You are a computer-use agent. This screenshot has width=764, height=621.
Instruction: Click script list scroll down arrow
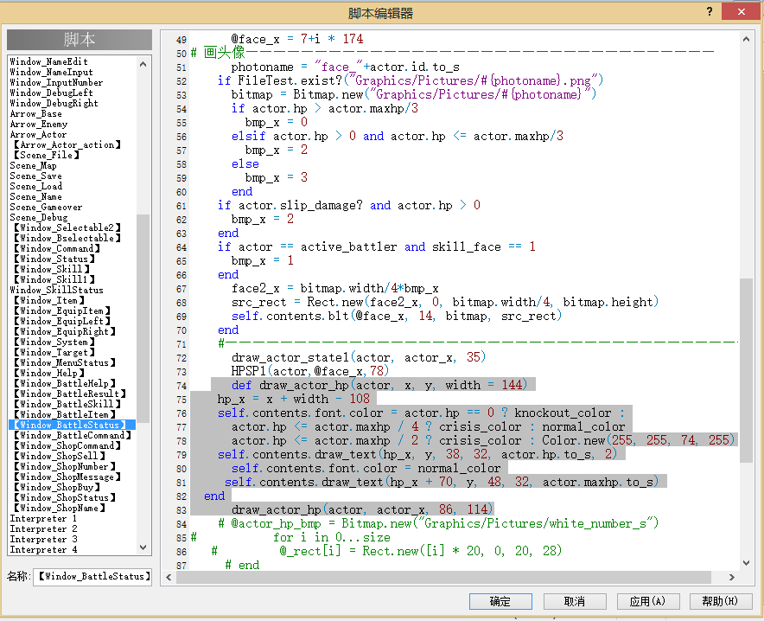pyautogui.click(x=143, y=547)
